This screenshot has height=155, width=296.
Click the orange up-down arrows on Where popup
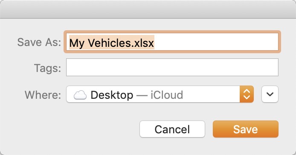click(x=247, y=94)
